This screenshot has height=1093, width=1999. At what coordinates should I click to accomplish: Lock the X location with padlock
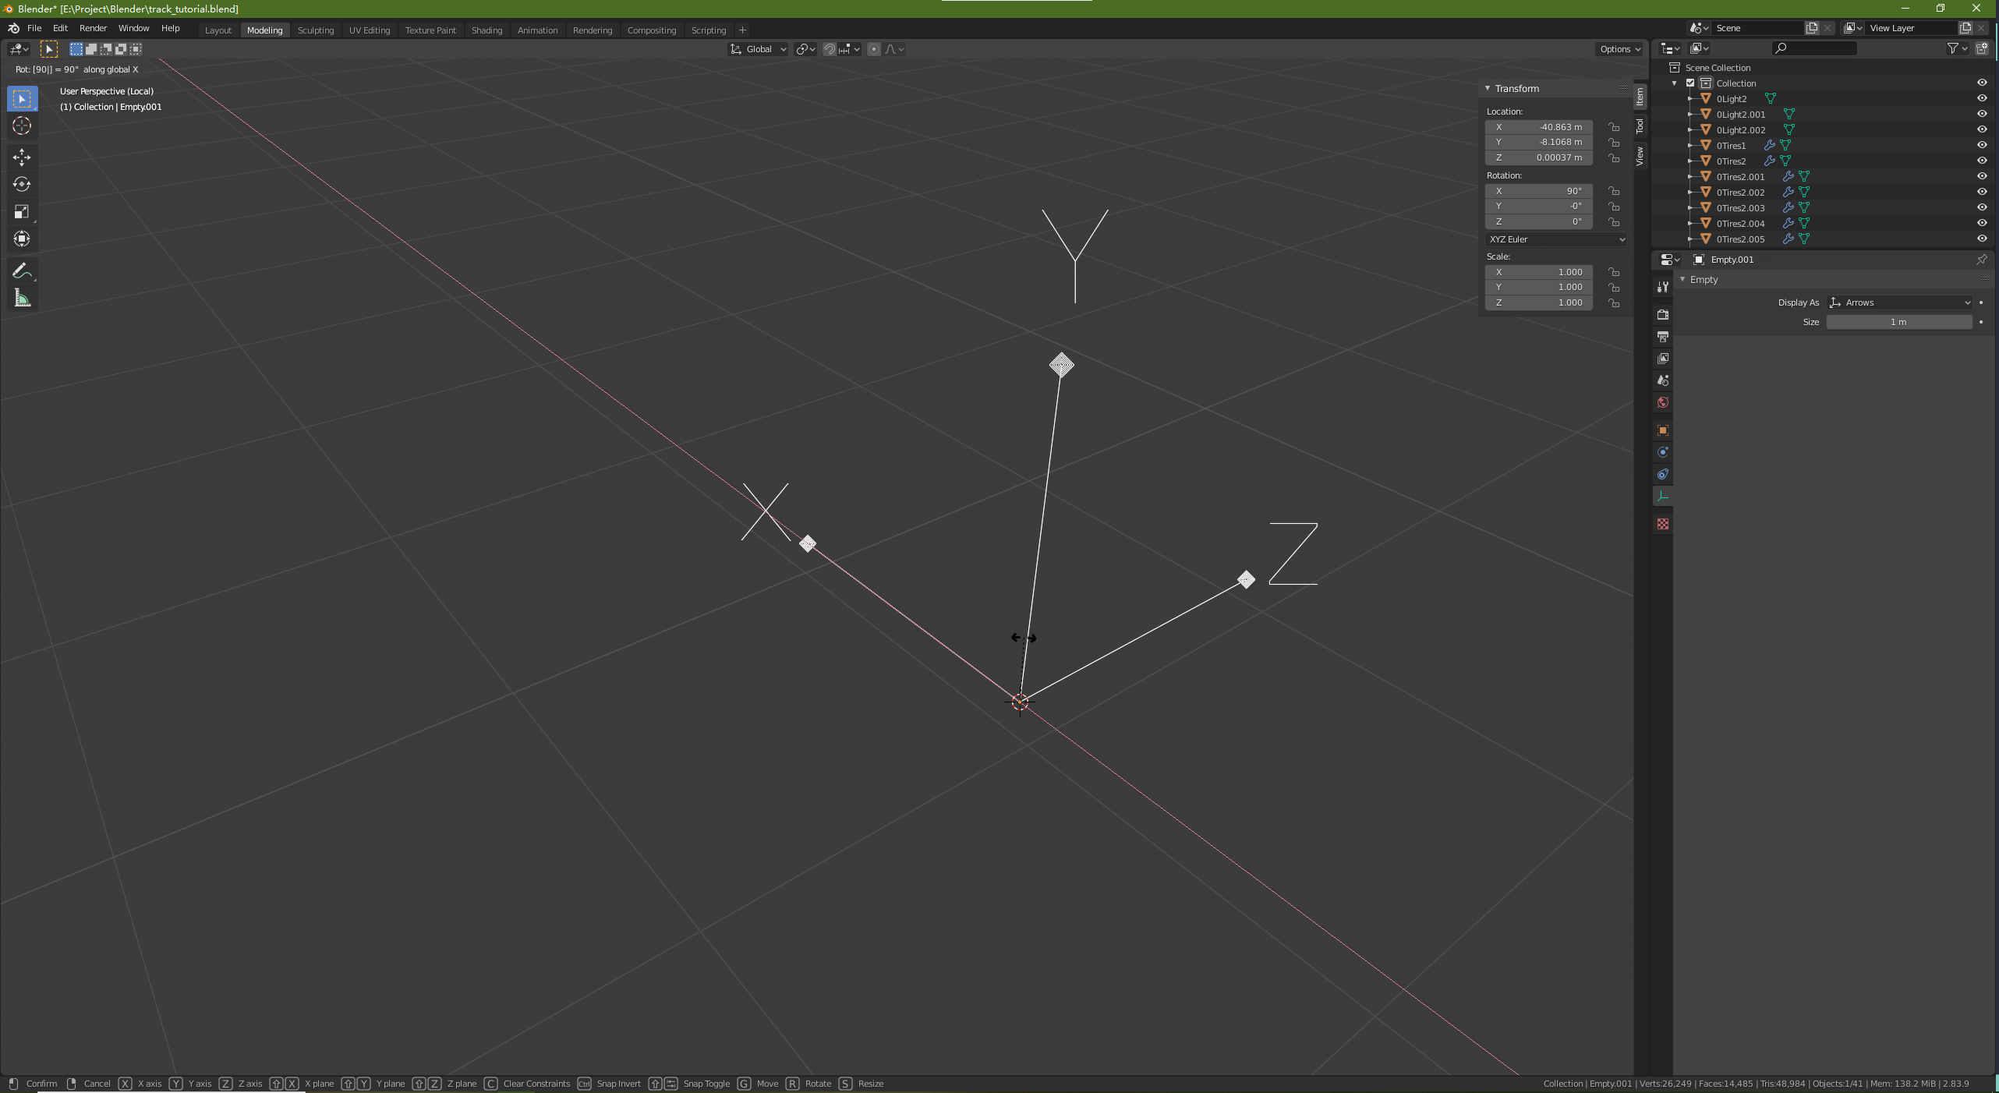1614,127
